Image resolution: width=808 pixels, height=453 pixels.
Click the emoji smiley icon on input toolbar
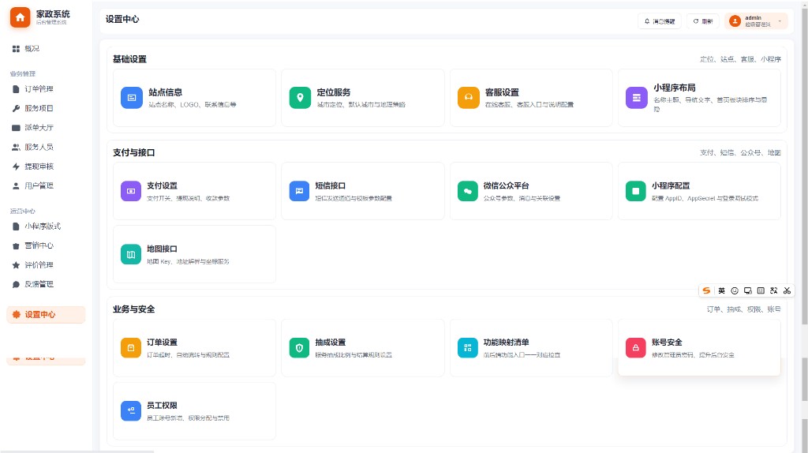coord(735,290)
